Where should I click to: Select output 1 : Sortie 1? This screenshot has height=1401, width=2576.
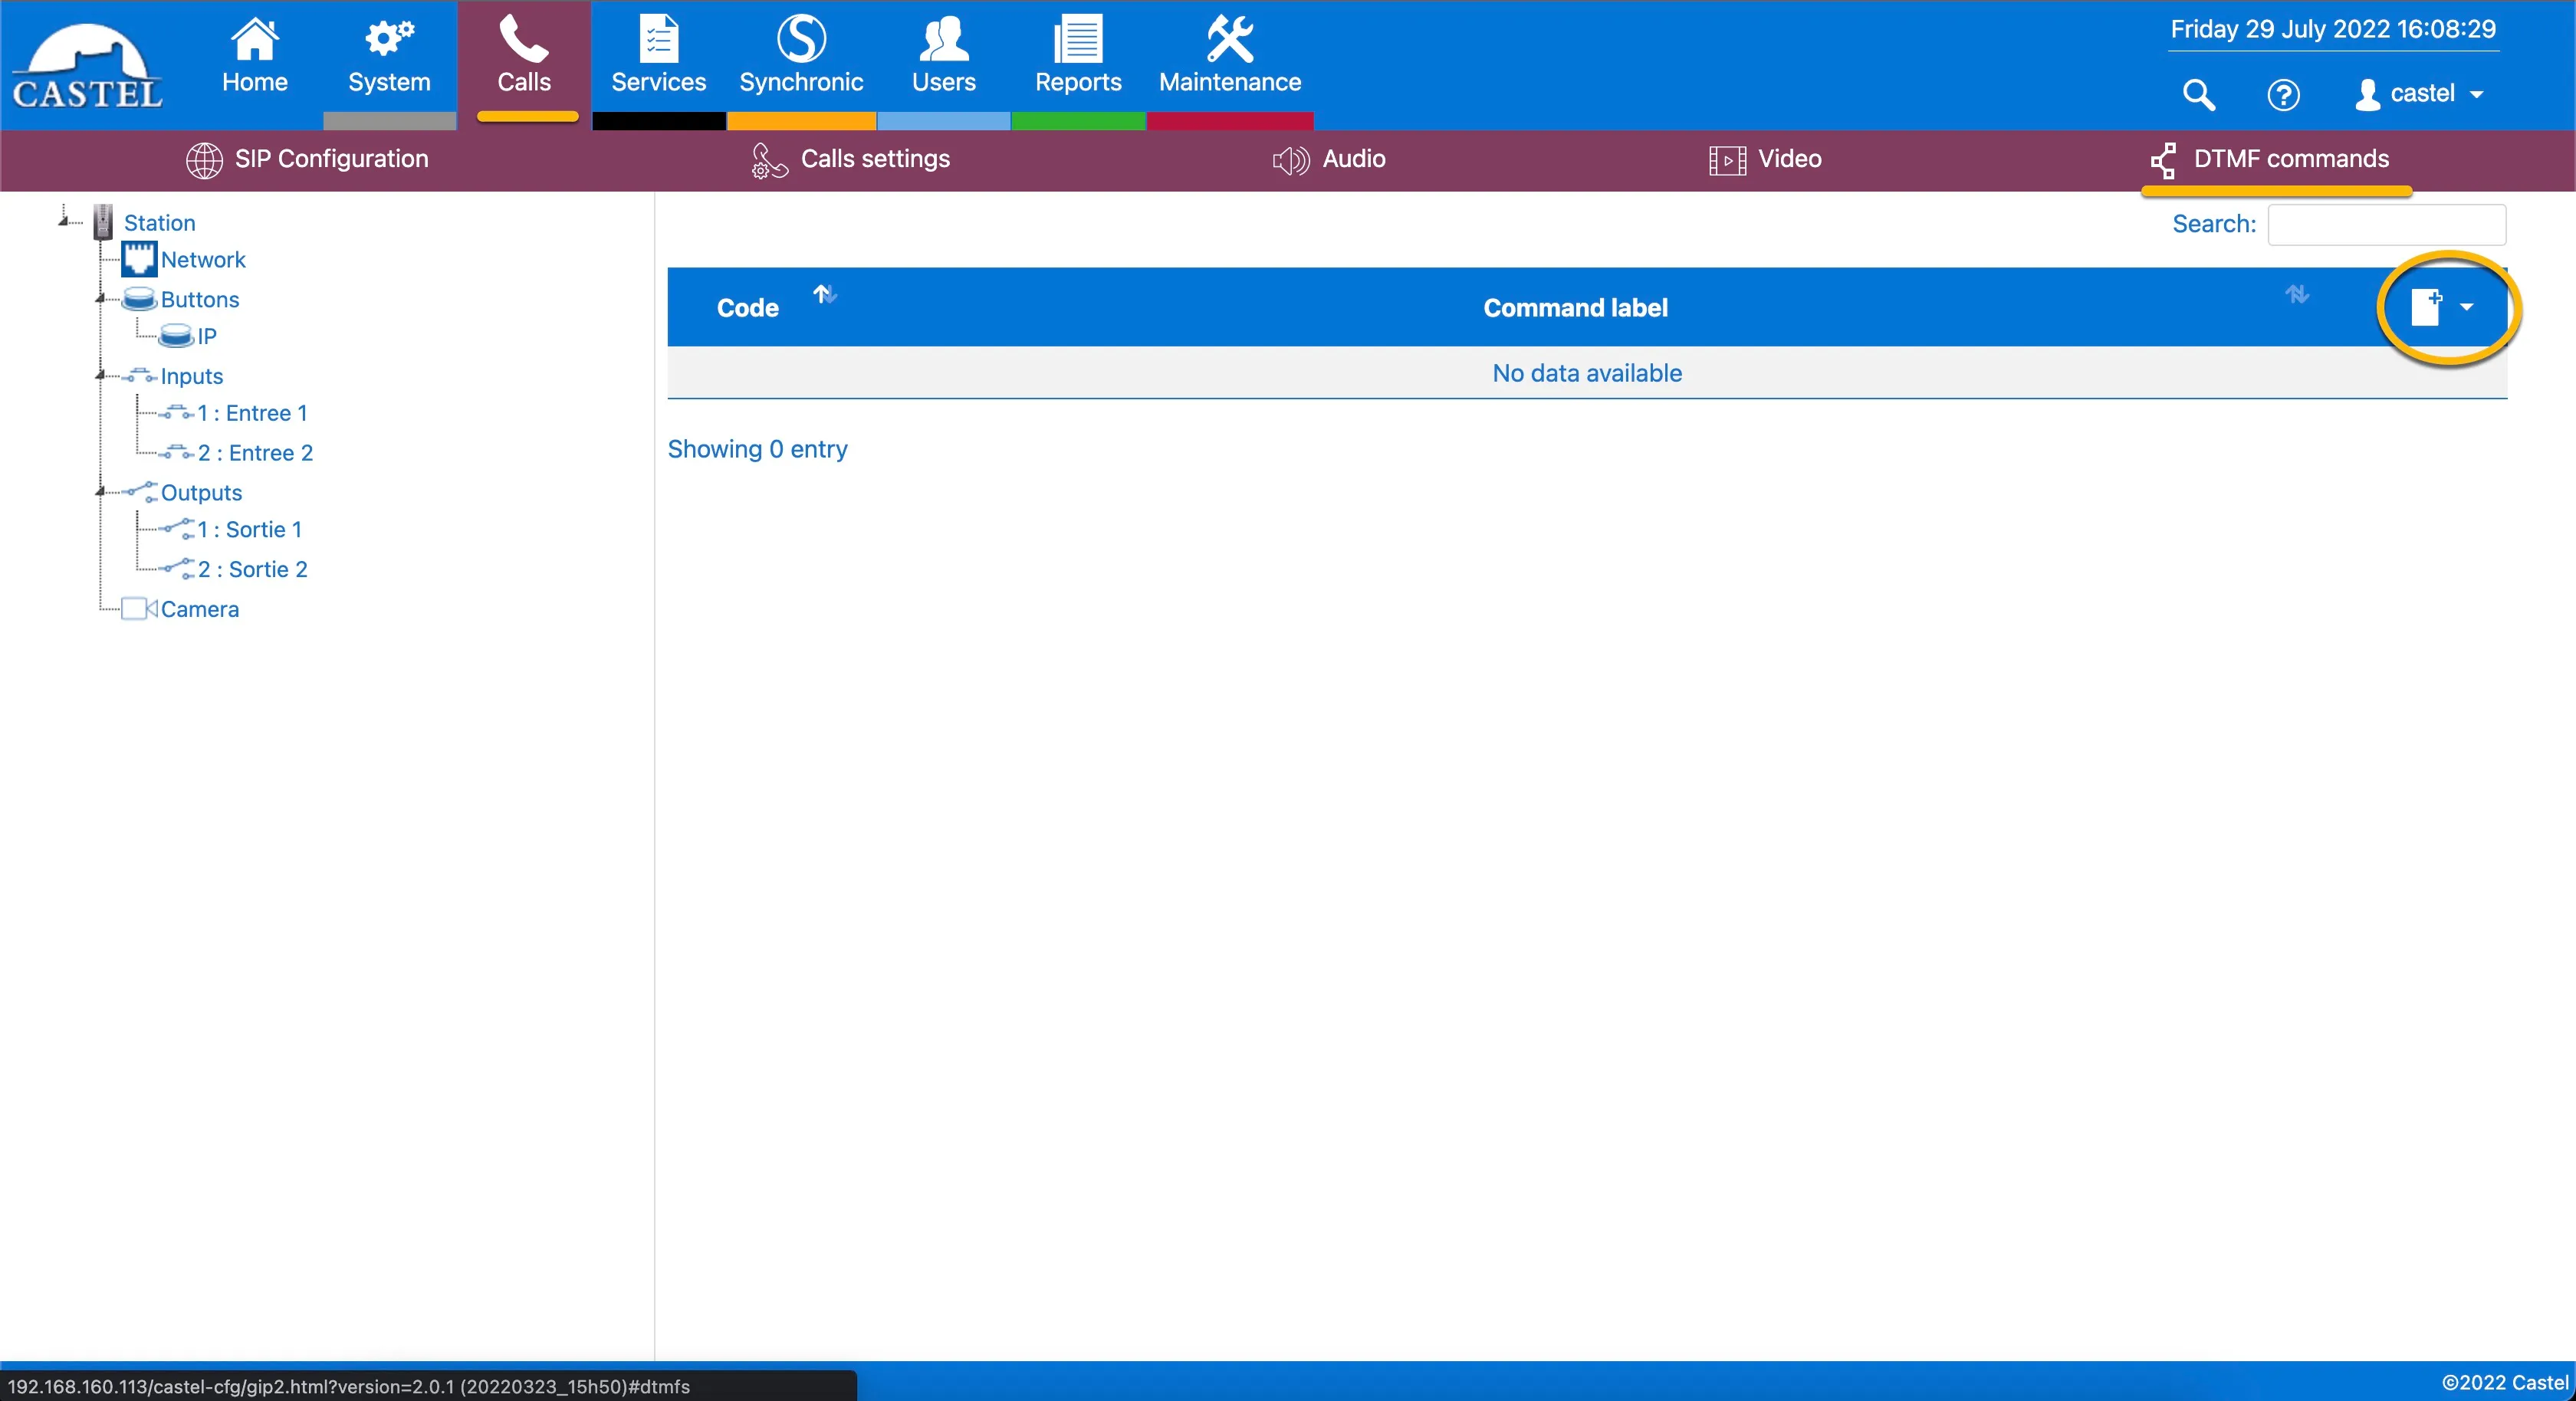point(249,529)
